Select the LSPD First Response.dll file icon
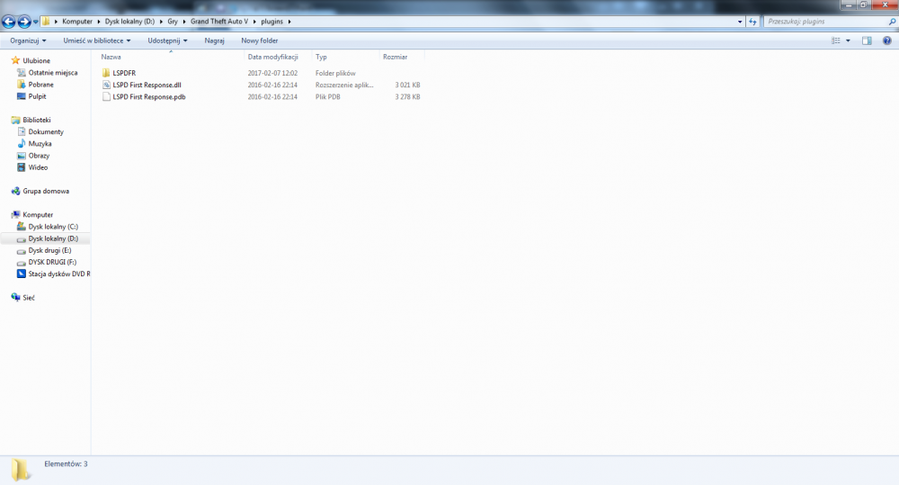This screenshot has width=899, height=485. 106,85
